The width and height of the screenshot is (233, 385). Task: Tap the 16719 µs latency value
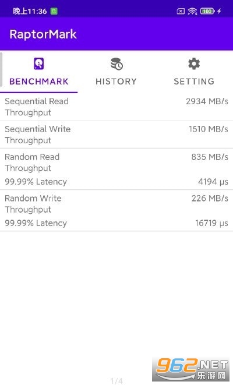(x=211, y=223)
